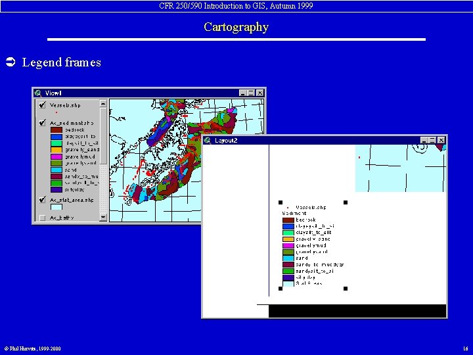Click the legend frame's top-left selection handle
473x355 pixels.
pos(281,202)
